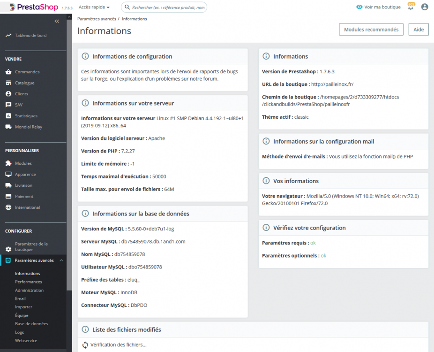Select Webservice submenu item
434x352 pixels.
26,340
